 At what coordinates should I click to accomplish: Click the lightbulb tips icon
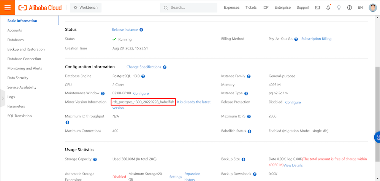click(339, 8)
